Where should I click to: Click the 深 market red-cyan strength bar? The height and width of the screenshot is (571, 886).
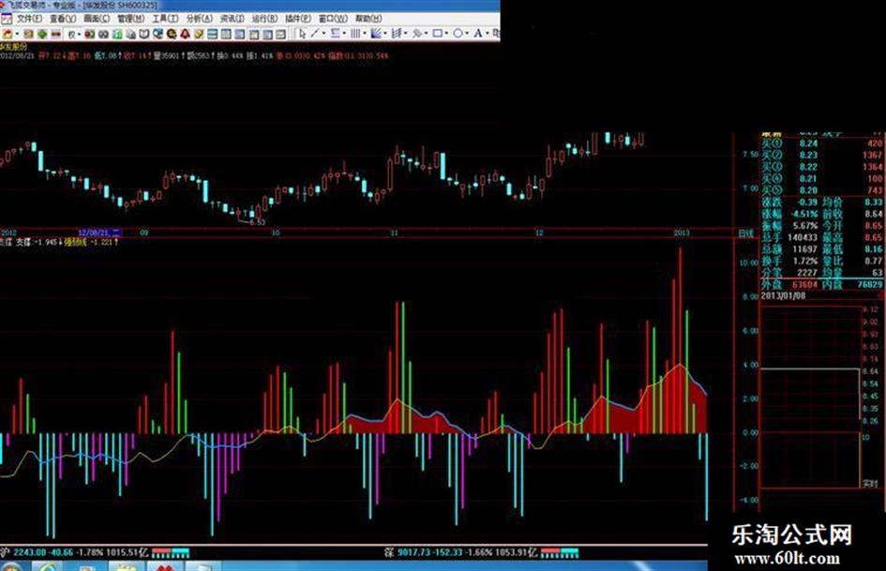[x=560, y=553]
